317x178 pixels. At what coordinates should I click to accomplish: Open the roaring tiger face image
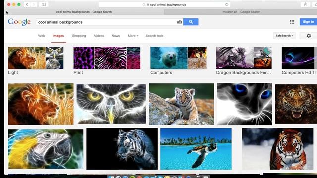click(x=296, y=104)
